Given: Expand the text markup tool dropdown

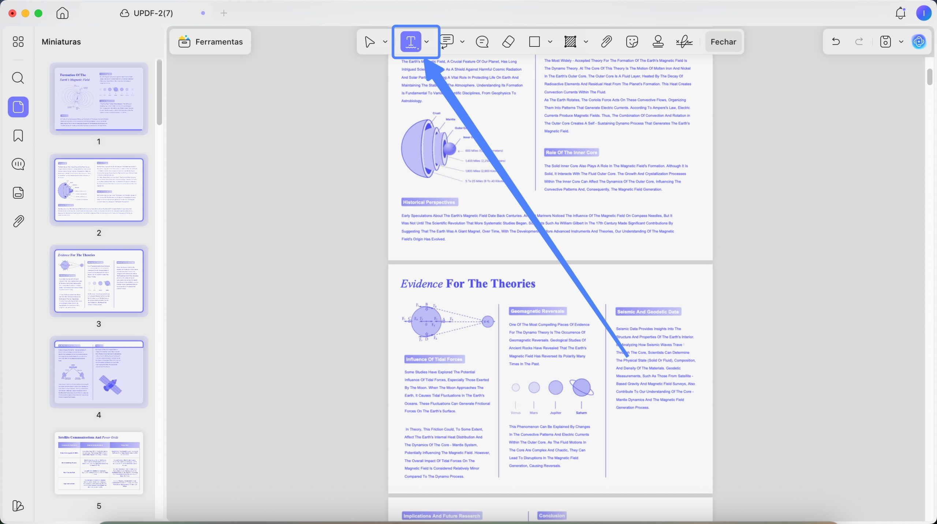Looking at the screenshot, I should pos(427,42).
